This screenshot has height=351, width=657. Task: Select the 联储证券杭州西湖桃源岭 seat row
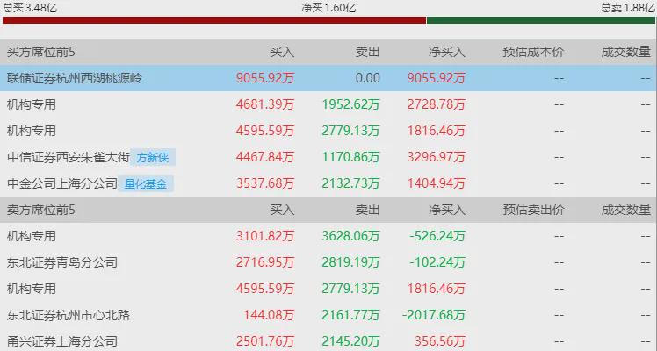click(328, 78)
